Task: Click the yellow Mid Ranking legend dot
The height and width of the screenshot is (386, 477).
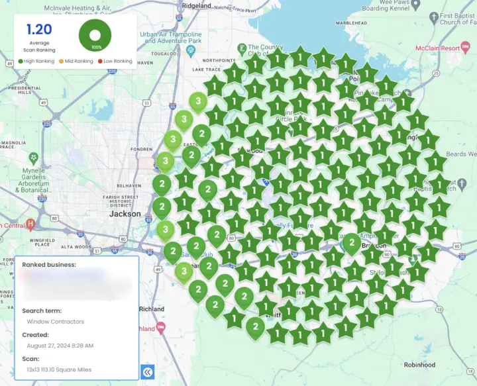Action: tap(61, 61)
